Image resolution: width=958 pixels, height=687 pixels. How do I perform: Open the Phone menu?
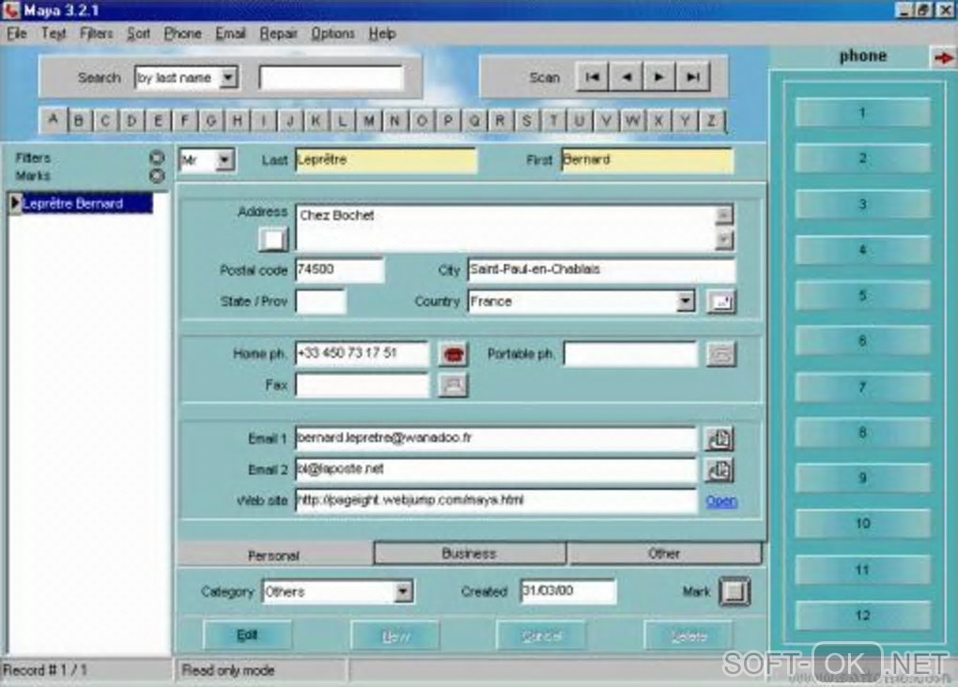pyautogui.click(x=183, y=34)
